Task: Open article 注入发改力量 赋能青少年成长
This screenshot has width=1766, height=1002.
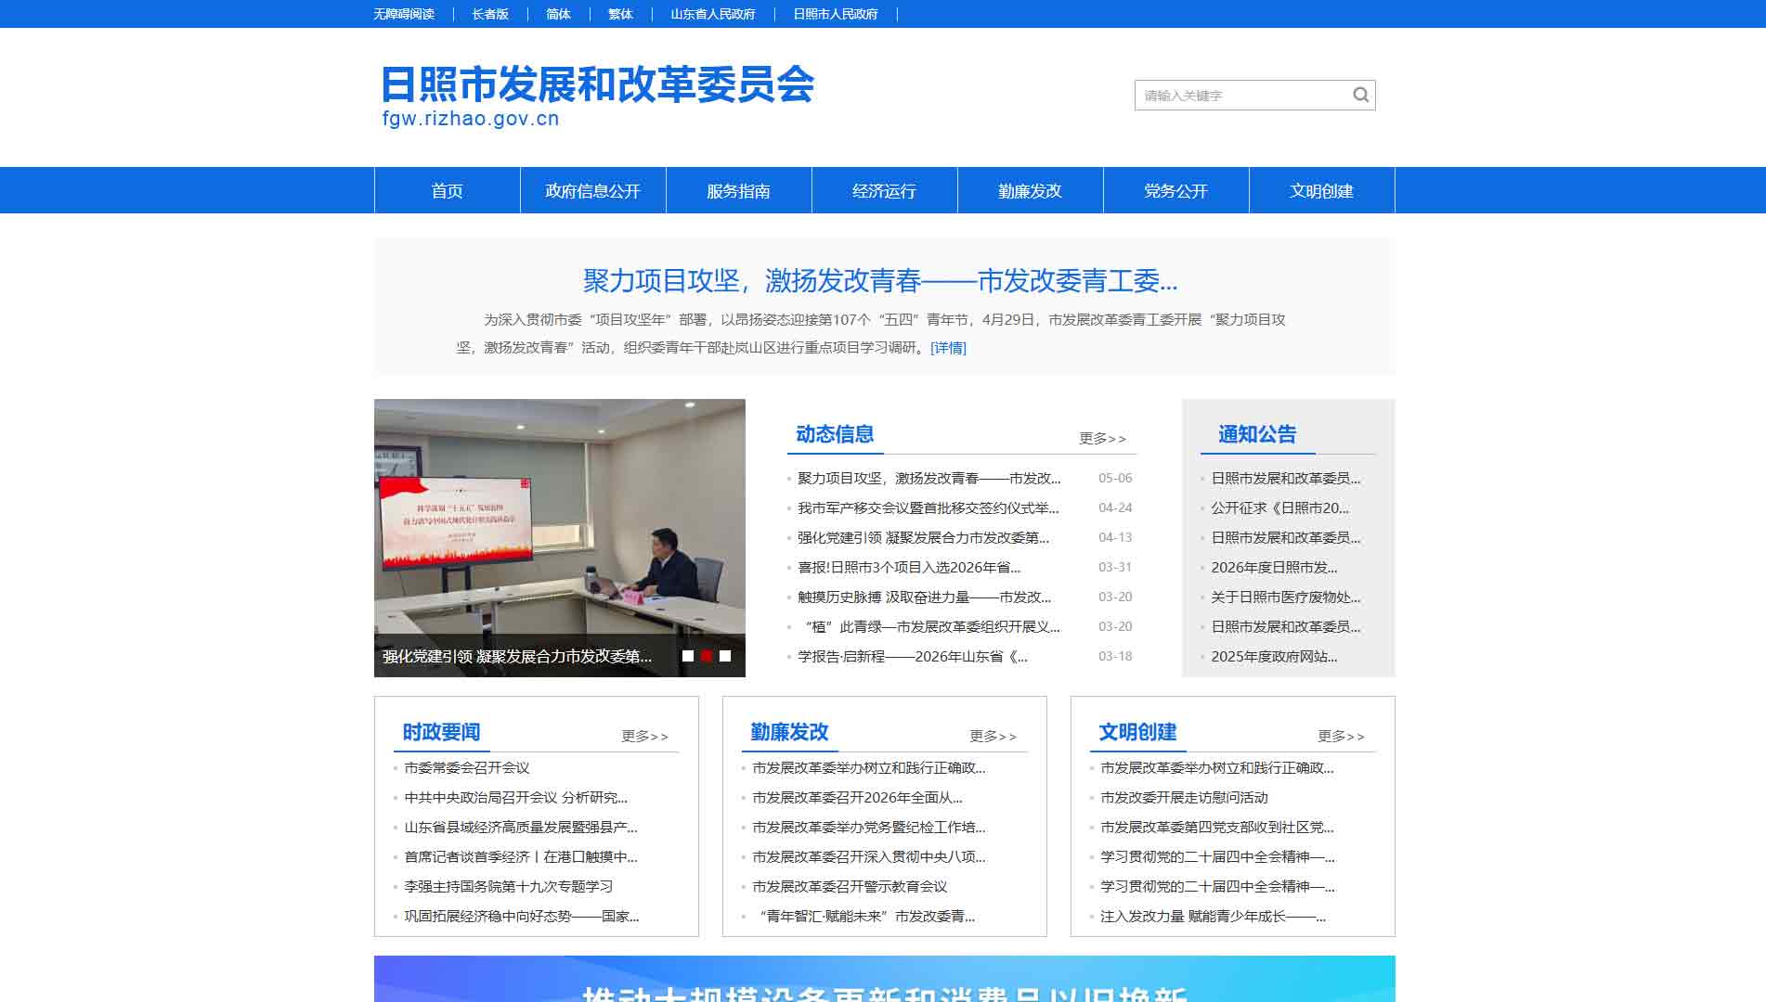Action: tap(1214, 916)
